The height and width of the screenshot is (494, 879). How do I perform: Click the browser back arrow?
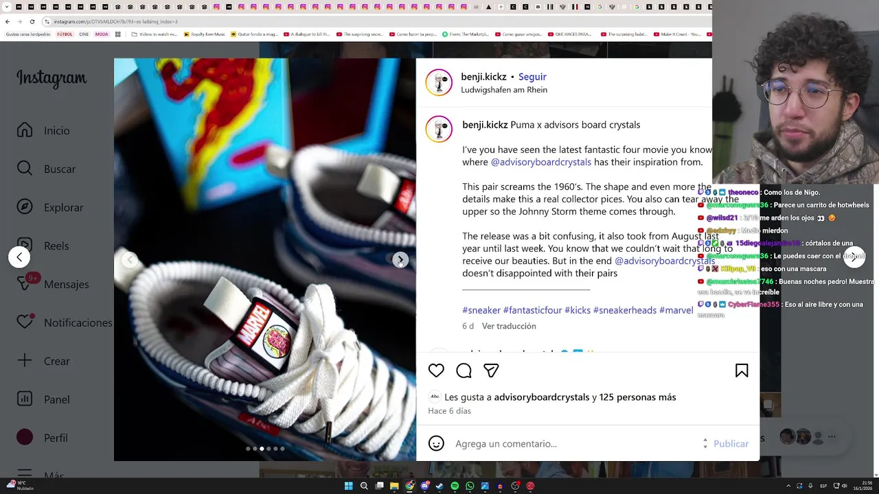click(x=8, y=21)
